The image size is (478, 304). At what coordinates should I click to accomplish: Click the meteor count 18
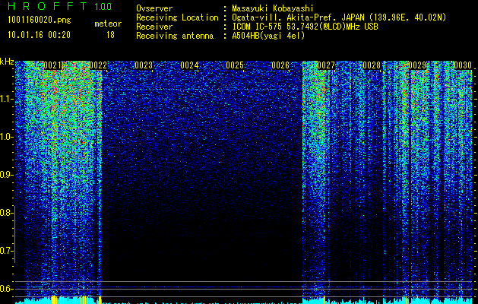(110, 35)
